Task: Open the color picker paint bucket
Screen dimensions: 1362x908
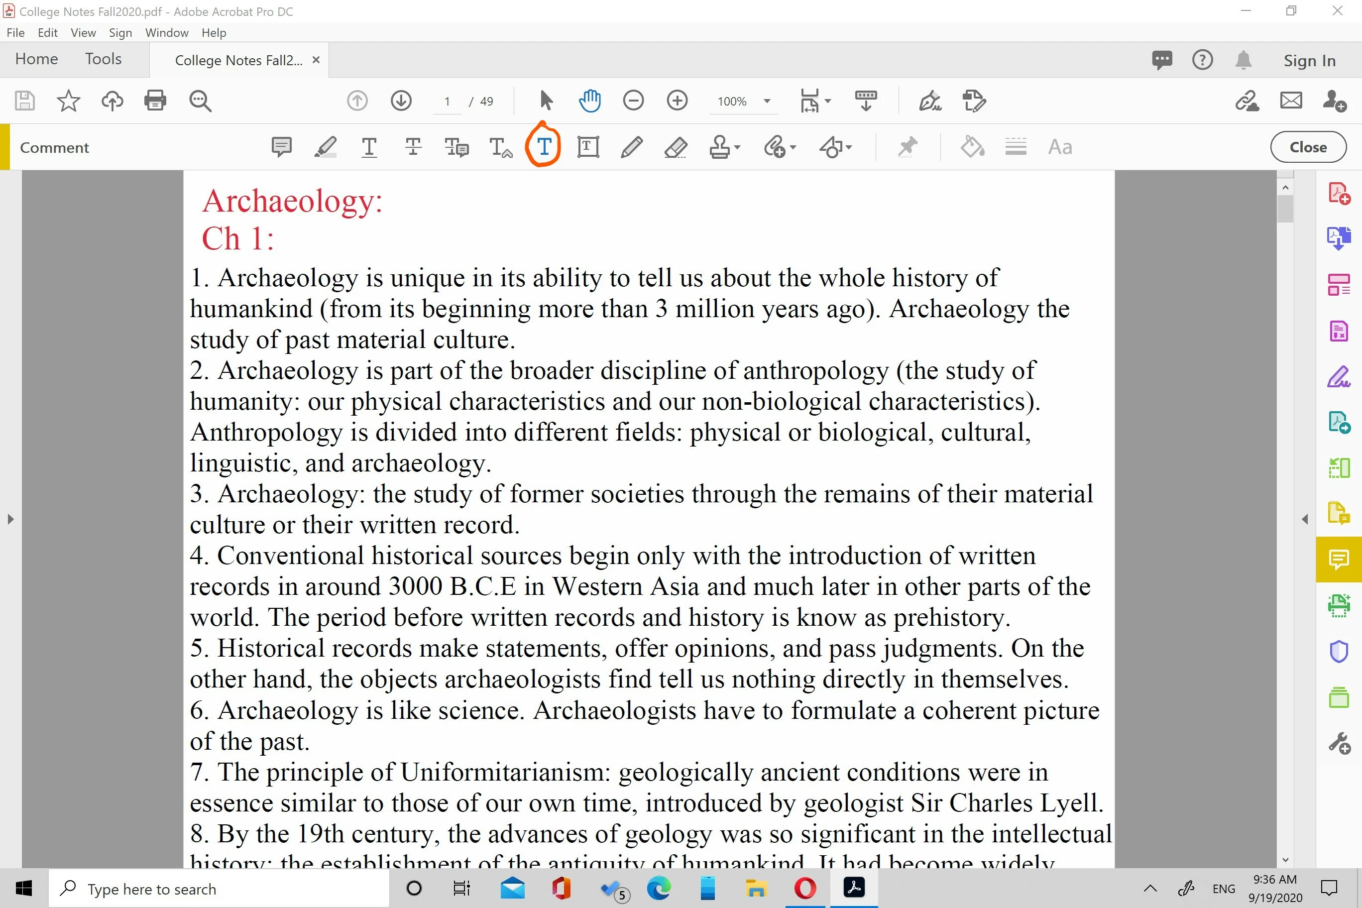Action: pos(972,147)
